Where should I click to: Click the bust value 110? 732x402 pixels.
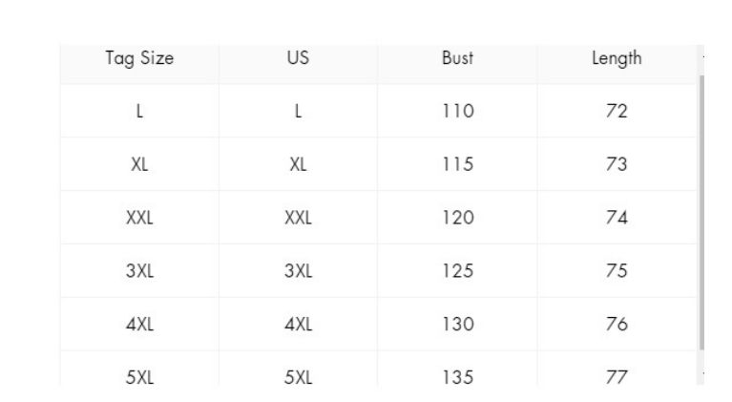pos(457,112)
